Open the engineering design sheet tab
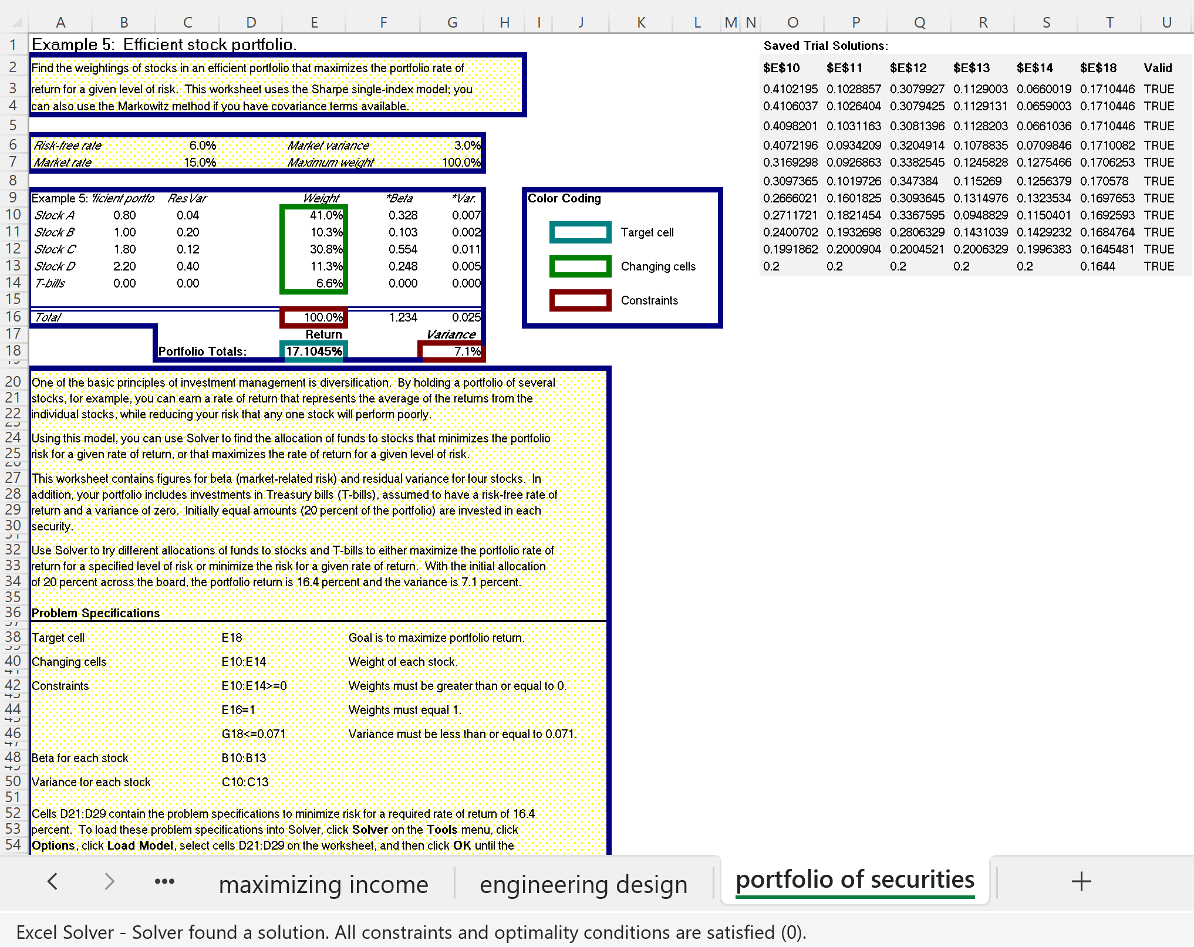The width and height of the screenshot is (1194, 947). (583, 884)
